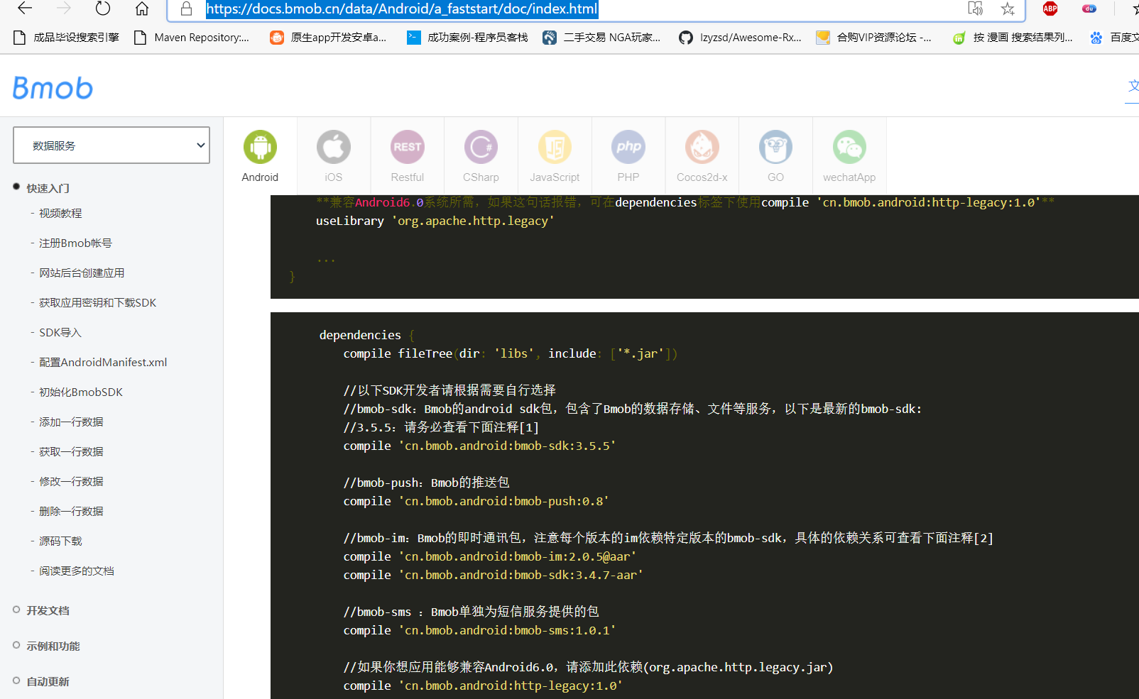Go to 配置AndroidManifest.xml in sidebar
Viewport: 1139px width, 699px height.
pos(103,362)
